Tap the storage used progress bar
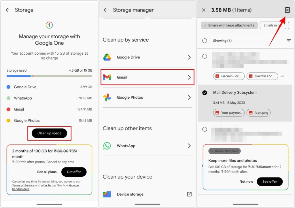Image resolution: width=295 pixels, height=208 pixels. (x=49, y=76)
